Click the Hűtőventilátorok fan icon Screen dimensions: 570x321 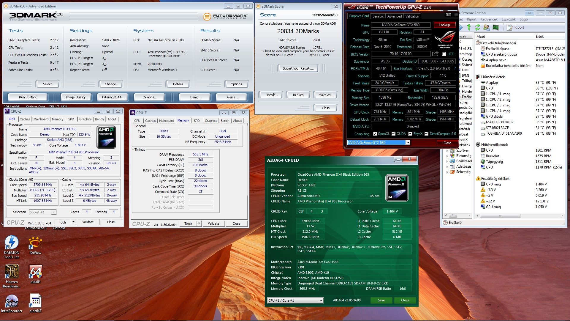coord(478,144)
